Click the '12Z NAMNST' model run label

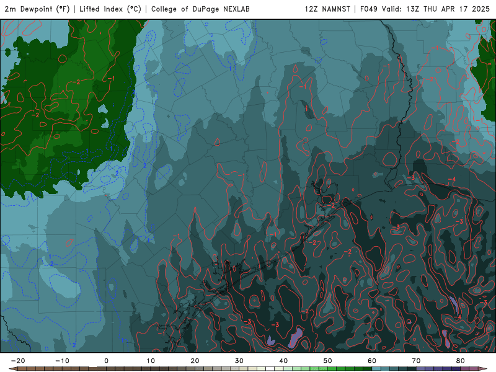[327, 9]
